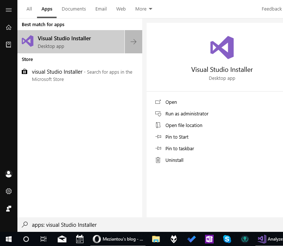Choose Open file location

pyautogui.click(x=184, y=125)
